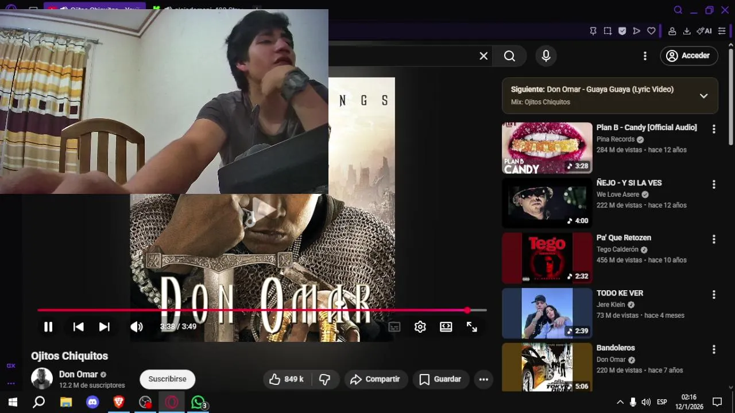This screenshot has height=413, width=735.
Task: Open options menu for TODO KE VER
Action: click(714, 295)
